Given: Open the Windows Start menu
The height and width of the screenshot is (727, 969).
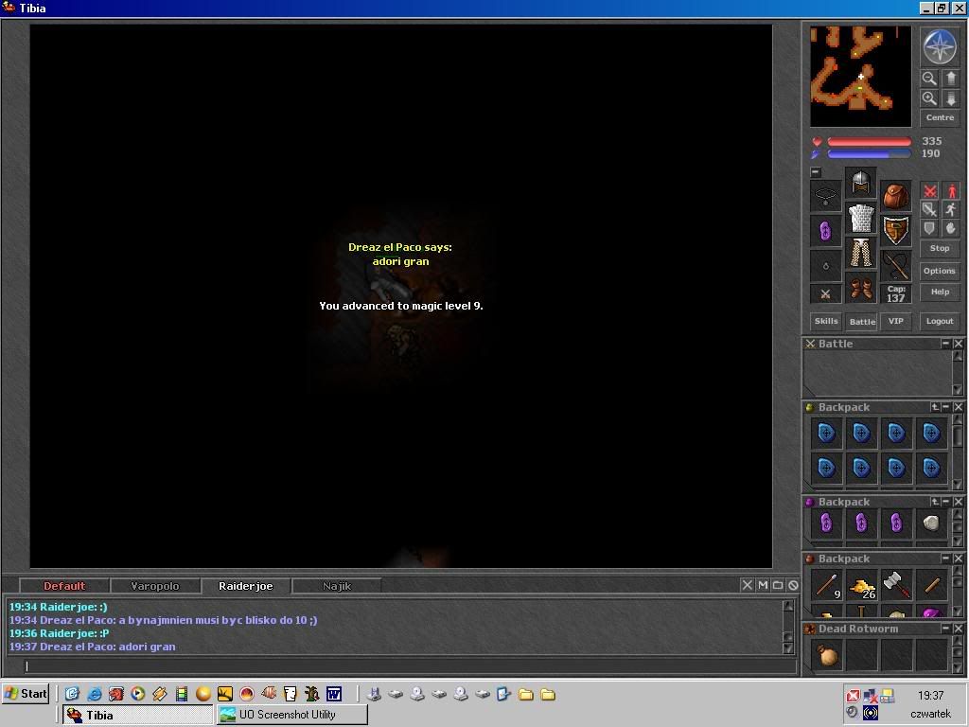Looking at the screenshot, I should pyautogui.click(x=26, y=694).
